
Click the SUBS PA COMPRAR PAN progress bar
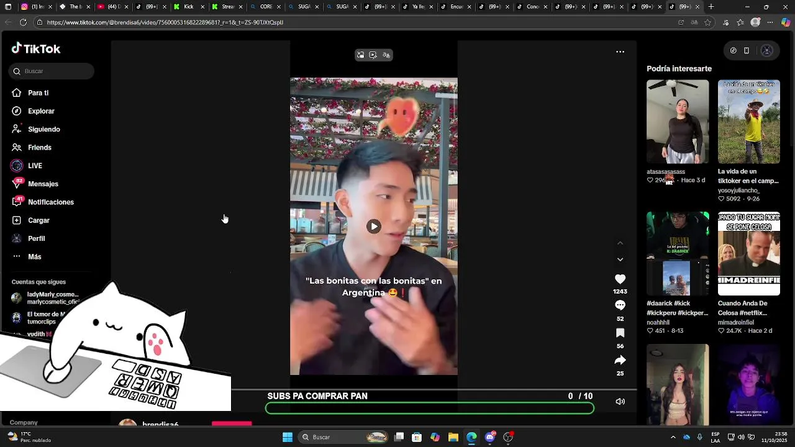click(430, 409)
